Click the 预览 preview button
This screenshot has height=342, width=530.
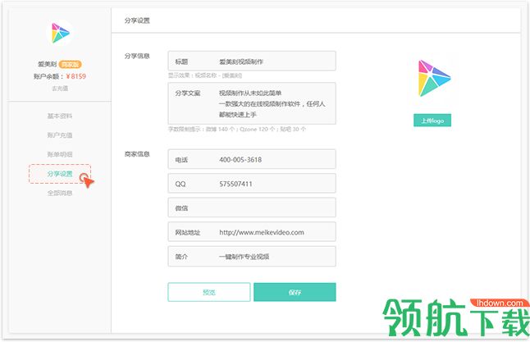[x=209, y=292]
